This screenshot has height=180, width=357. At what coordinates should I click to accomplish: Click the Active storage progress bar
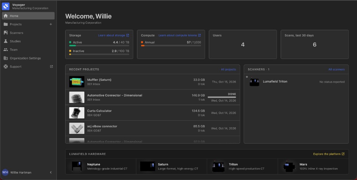click(x=99, y=46)
